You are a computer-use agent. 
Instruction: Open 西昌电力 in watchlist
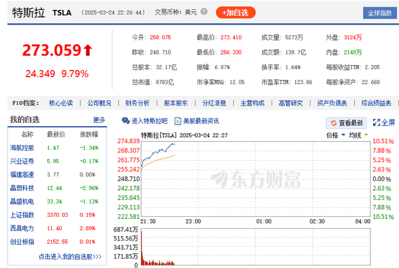click(x=22, y=228)
